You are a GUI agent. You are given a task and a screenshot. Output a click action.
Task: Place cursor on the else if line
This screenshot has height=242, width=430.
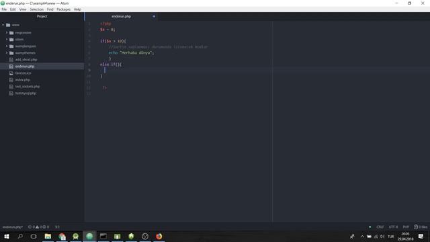click(x=111, y=65)
